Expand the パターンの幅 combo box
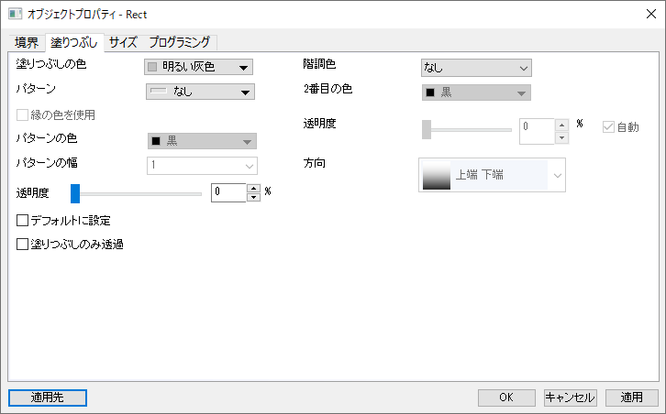The width and height of the screenshot is (666, 414). [x=202, y=166]
